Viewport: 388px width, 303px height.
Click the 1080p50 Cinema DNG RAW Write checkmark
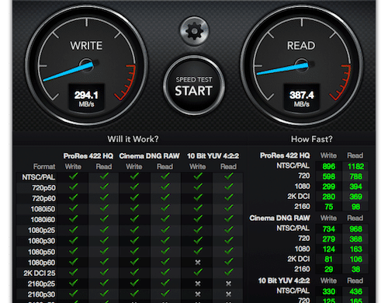click(134, 251)
